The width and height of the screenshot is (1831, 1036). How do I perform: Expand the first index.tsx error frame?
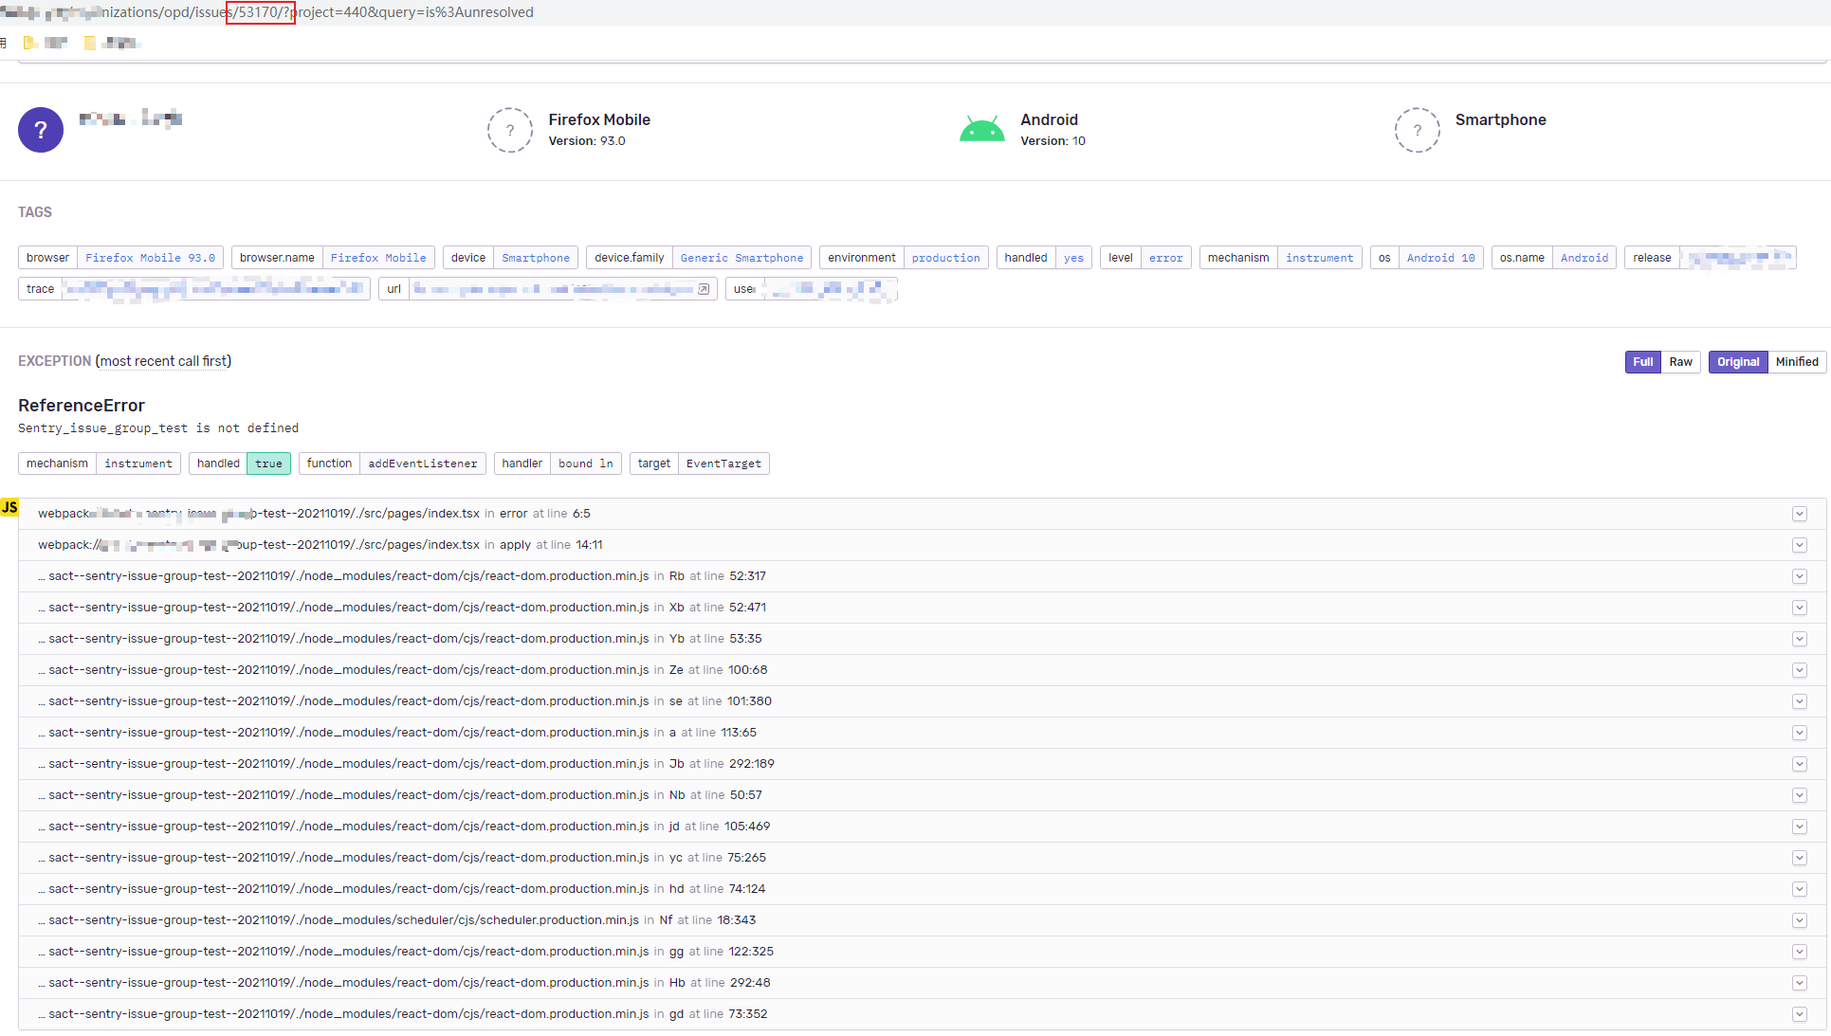pyautogui.click(x=1800, y=513)
